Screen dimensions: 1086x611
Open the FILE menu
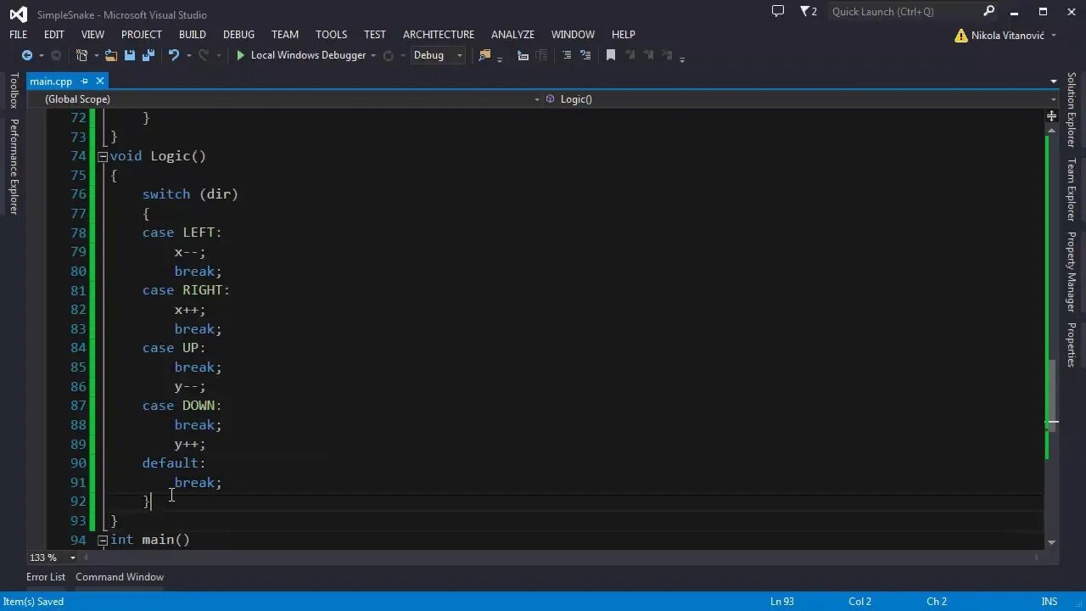coord(19,35)
